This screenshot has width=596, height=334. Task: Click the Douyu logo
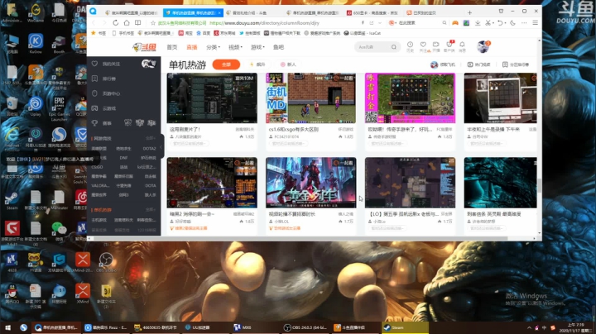point(144,47)
